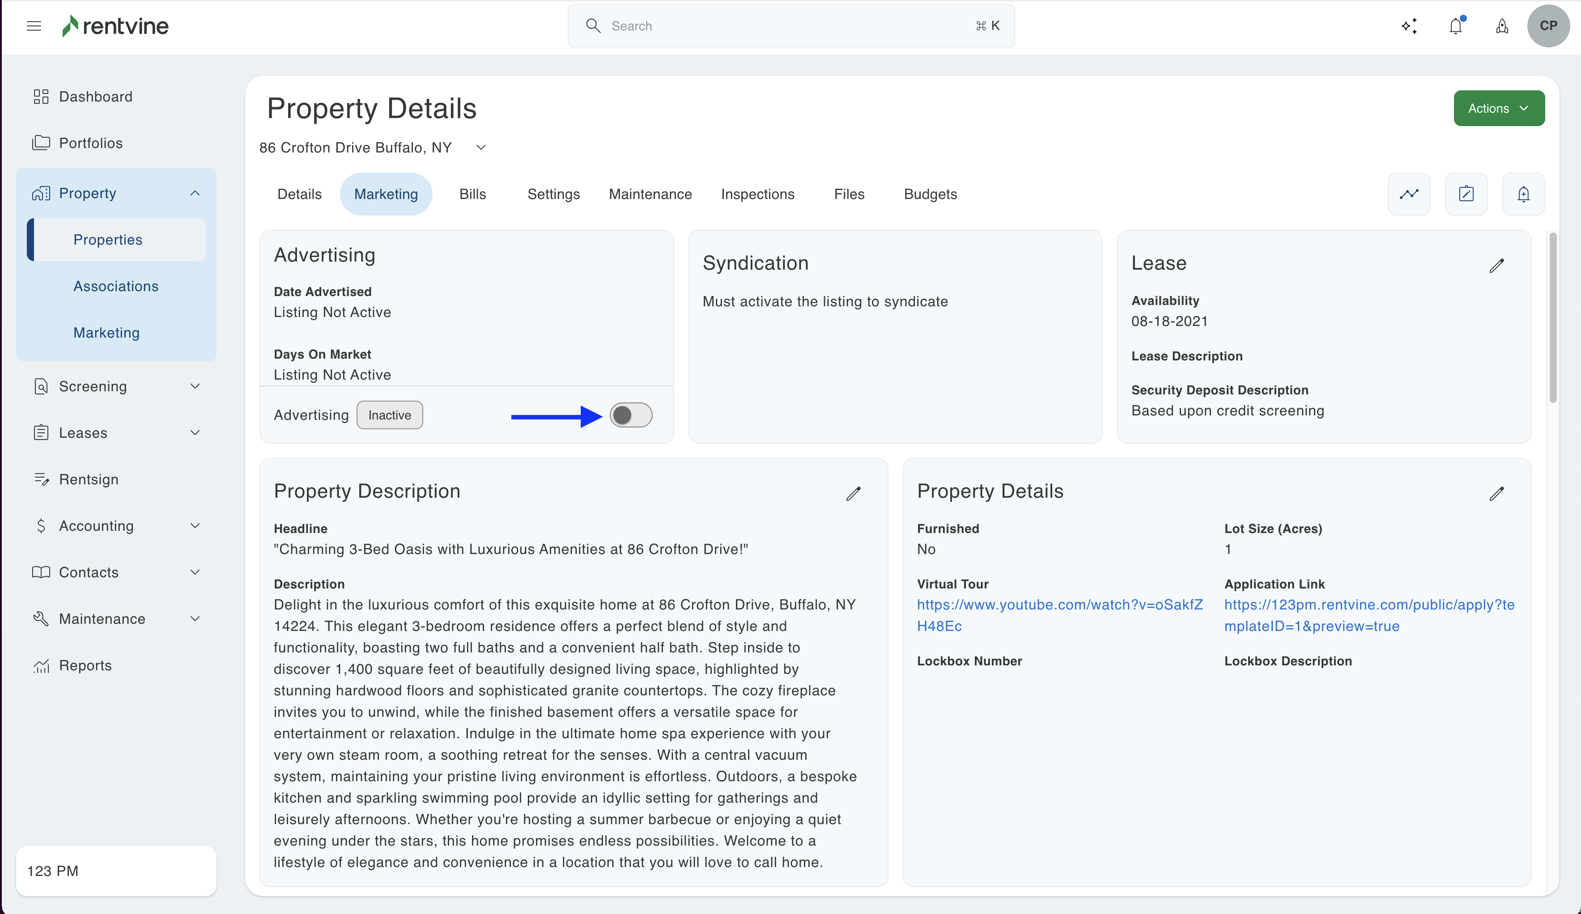Click pencil icon on Property Details card
The image size is (1581, 914).
1496,493
